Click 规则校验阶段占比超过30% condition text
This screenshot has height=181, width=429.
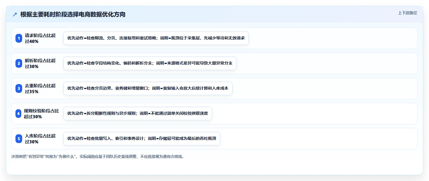[x=41, y=114]
